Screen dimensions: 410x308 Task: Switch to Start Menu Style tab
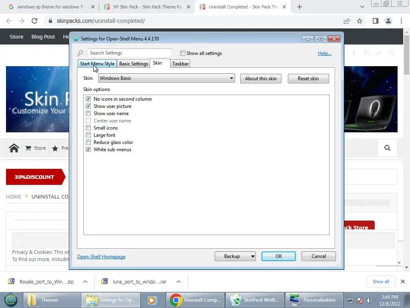click(x=97, y=64)
